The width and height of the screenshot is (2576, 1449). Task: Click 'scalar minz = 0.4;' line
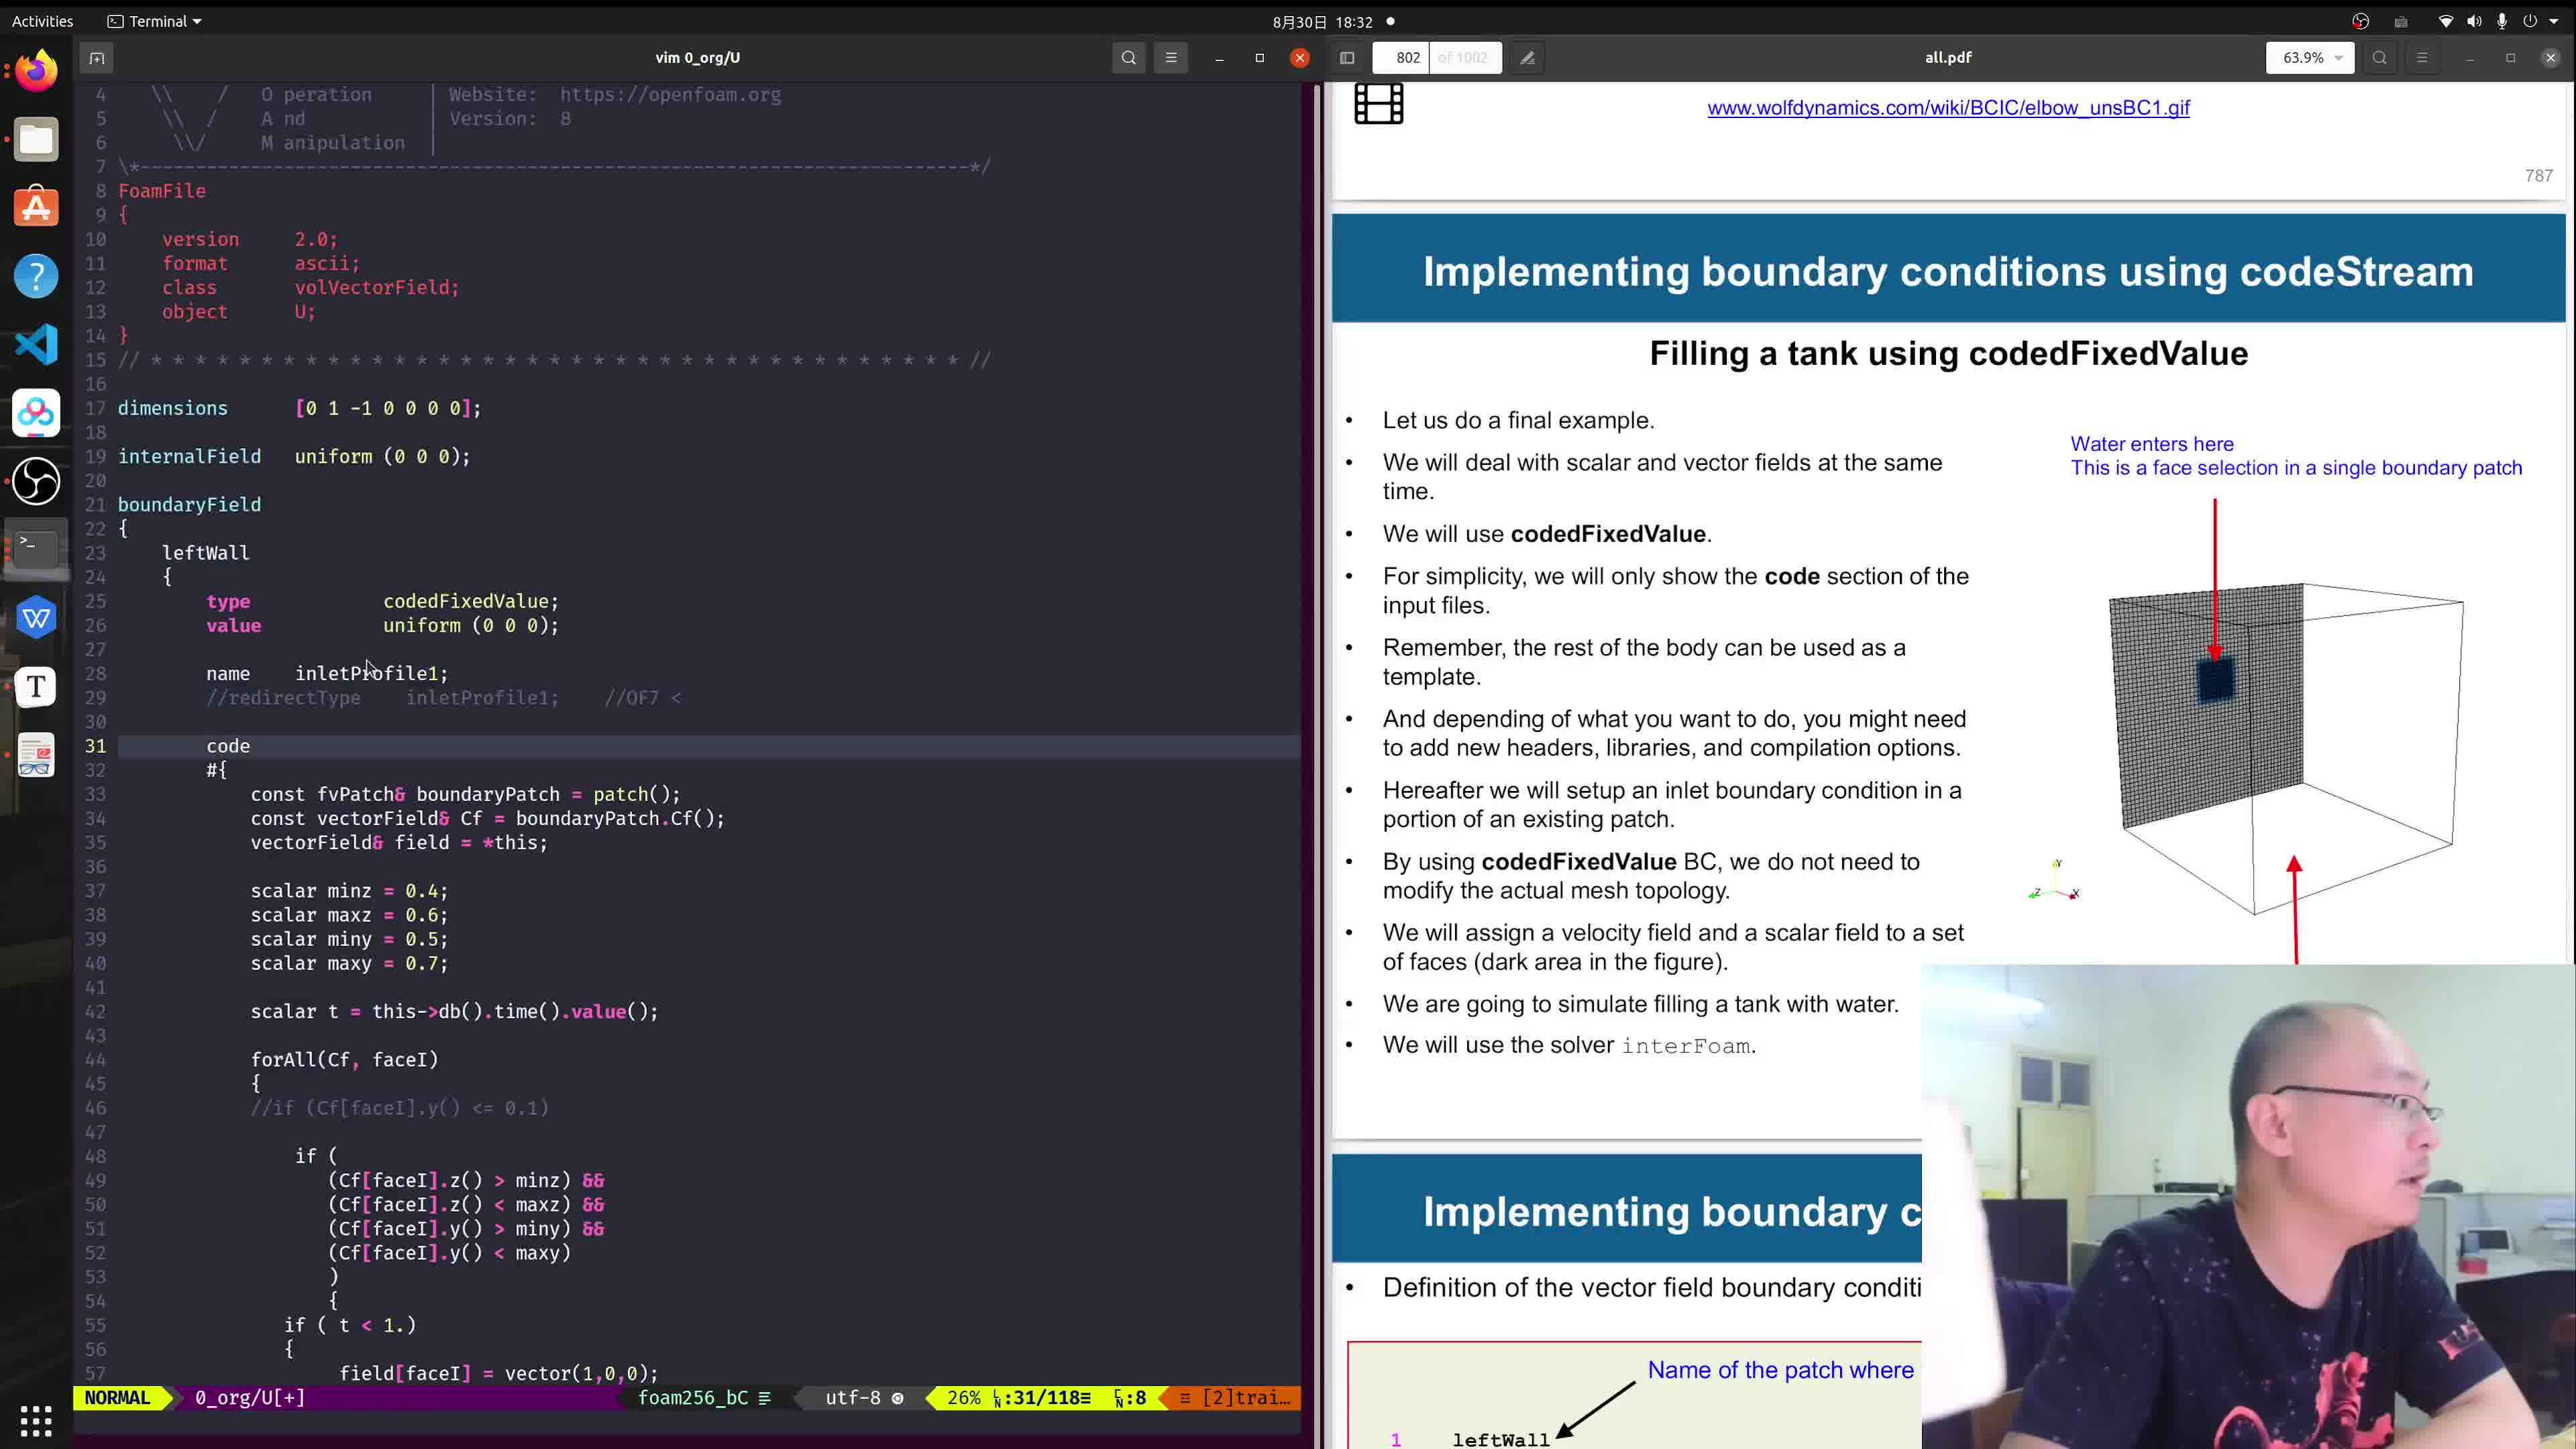click(349, 891)
